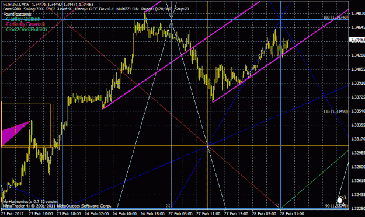
Task: Click the 'EURUSD,M15' chart title
Action: click(x=16, y=5)
